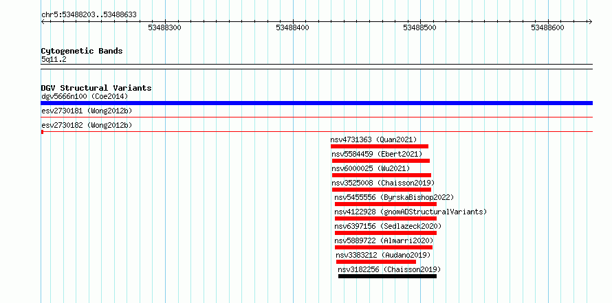Open the nsv6397156 (Sedlazeck2020) label

(x=388, y=226)
